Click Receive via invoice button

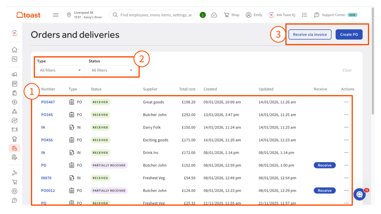tap(310, 34)
